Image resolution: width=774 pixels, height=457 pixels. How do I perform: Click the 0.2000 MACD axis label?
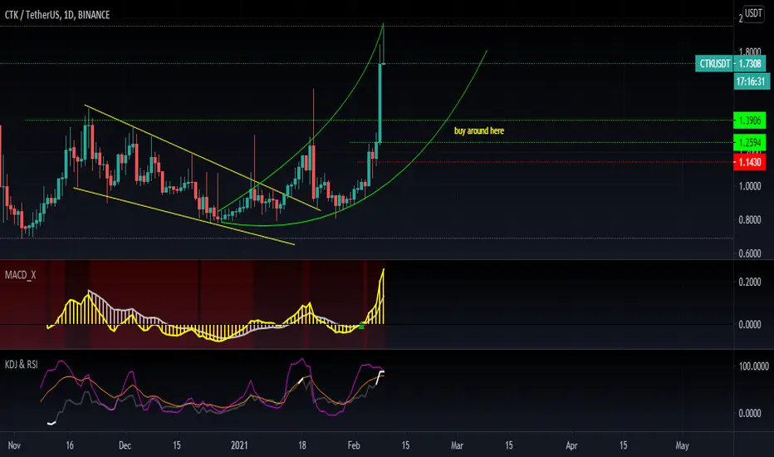pyautogui.click(x=750, y=283)
